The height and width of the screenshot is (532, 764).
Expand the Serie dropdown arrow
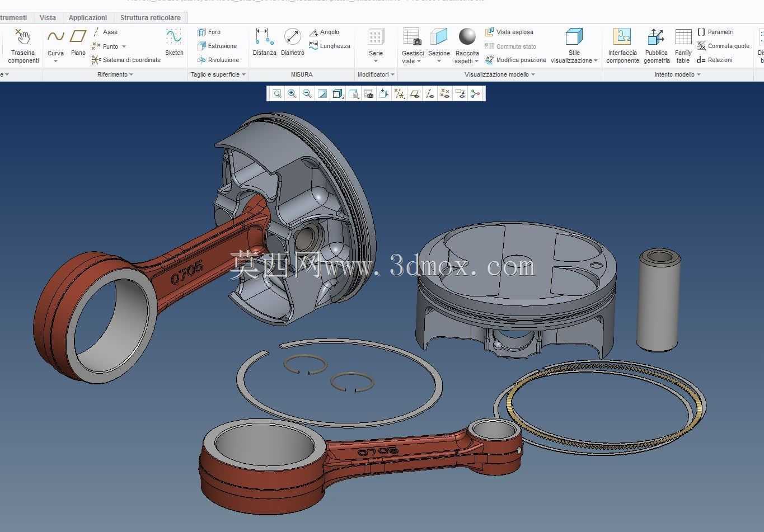click(376, 61)
